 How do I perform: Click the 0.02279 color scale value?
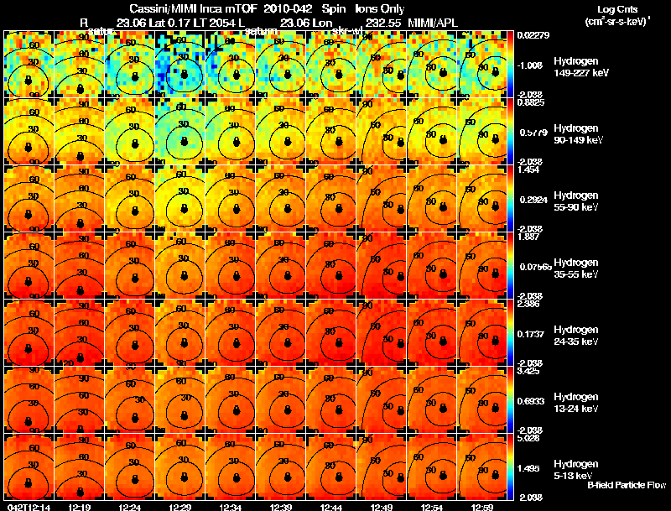[533, 35]
